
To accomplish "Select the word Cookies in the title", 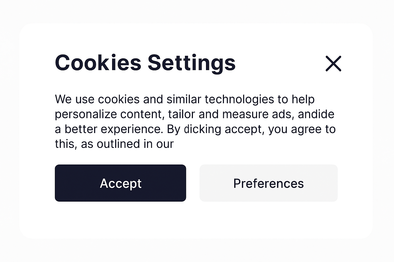I will pyautogui.click(x=98, y=62).
